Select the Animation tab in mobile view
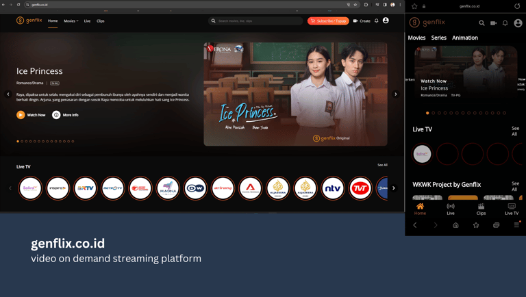 [465, 38]
